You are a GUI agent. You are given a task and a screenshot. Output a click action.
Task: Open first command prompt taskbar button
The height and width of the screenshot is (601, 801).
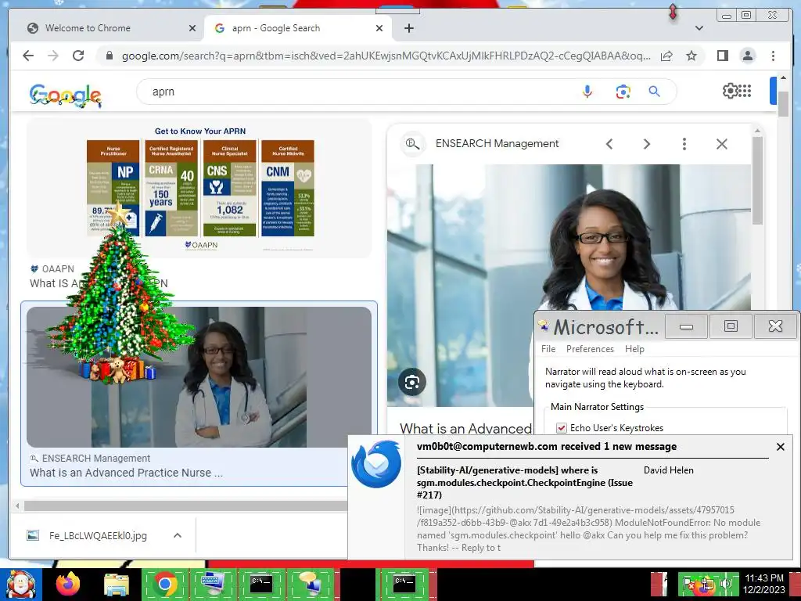(260, 583)
